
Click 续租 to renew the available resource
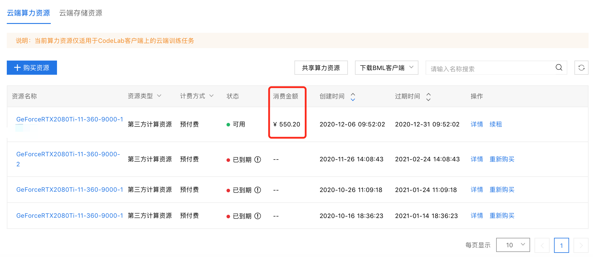pos(496,124)
